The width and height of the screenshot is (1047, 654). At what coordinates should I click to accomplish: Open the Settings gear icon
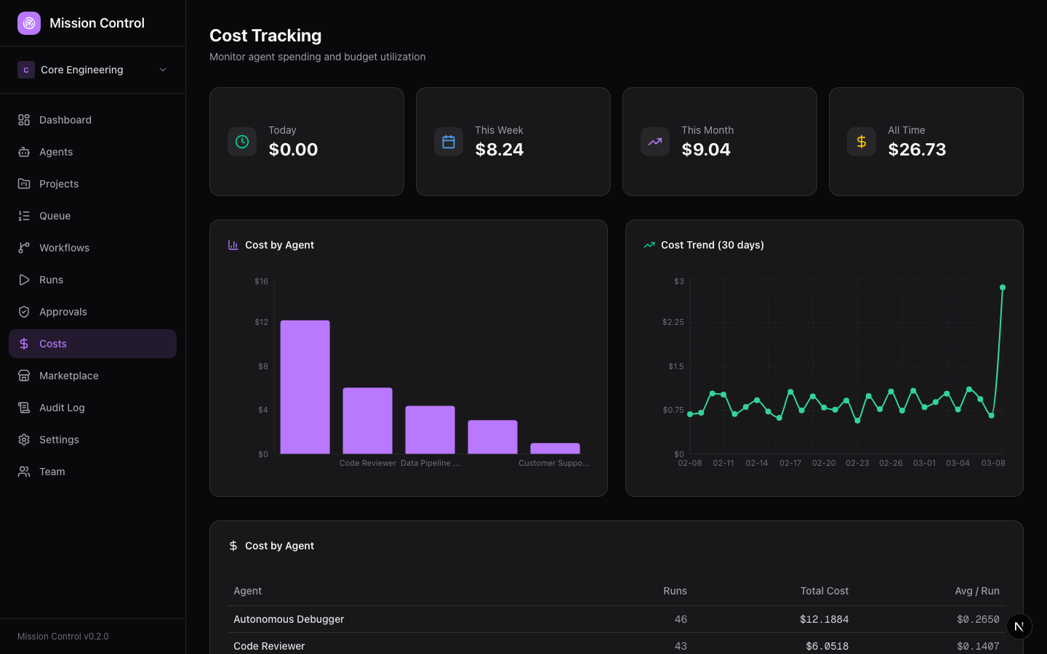23,439
